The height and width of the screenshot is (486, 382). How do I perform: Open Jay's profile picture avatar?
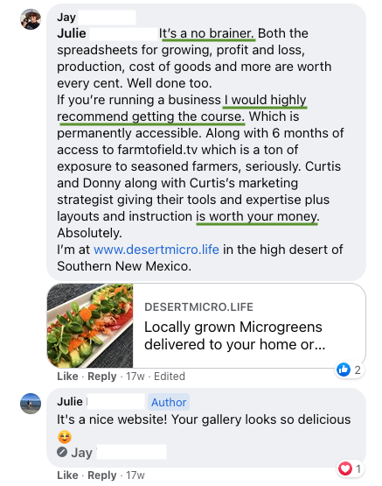pyautogui.click(x=31, y=19)
